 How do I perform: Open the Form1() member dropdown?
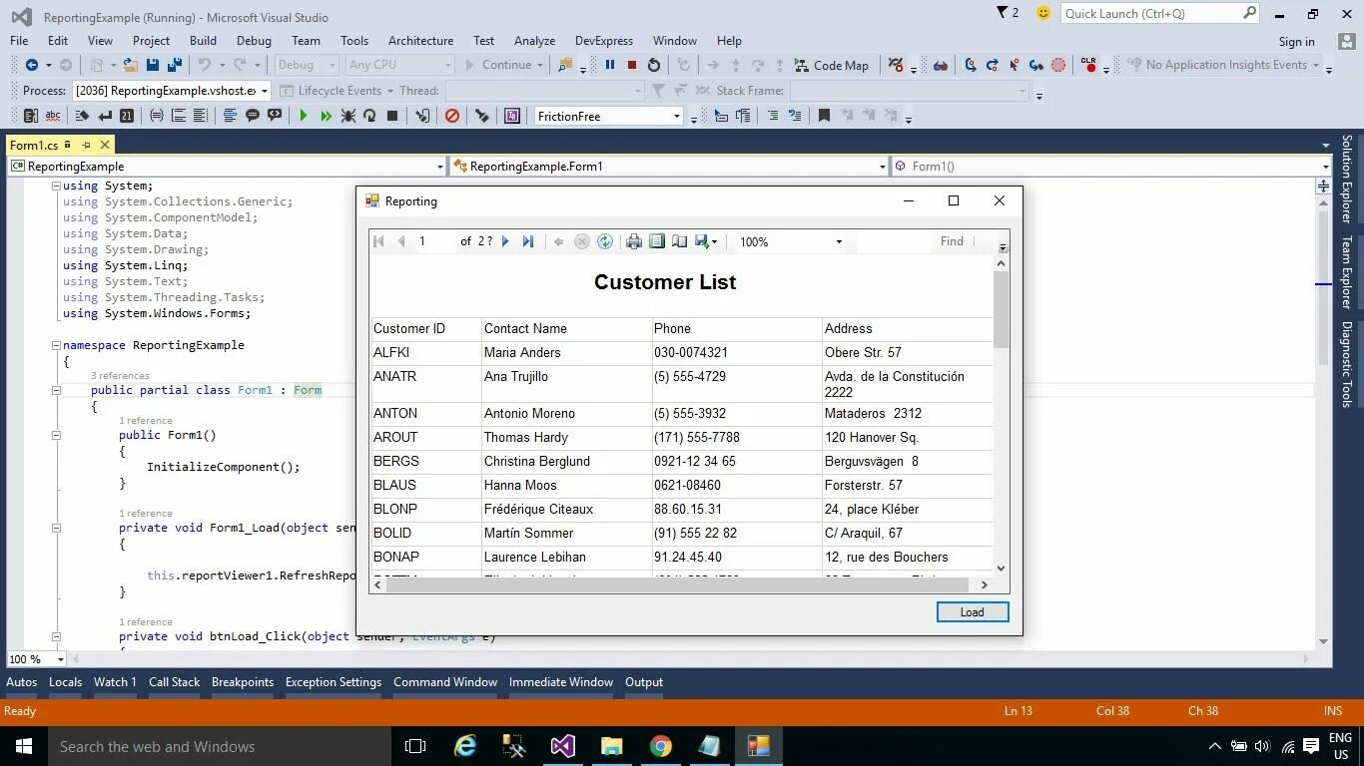point(1325,167)
